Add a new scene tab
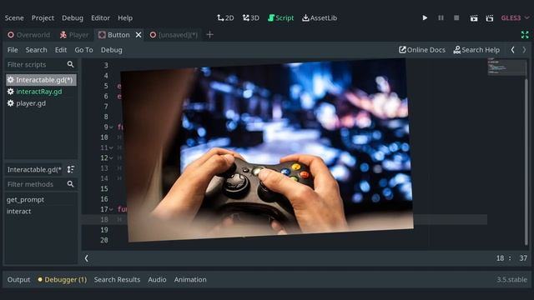534x300 pixels. pos(209,34)
